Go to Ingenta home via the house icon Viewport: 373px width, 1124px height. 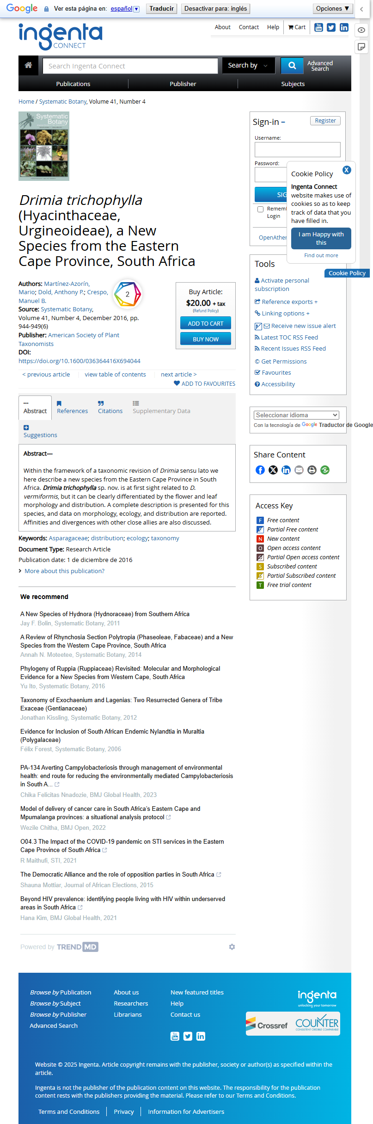pyautogui.click(x=28, y=65)
